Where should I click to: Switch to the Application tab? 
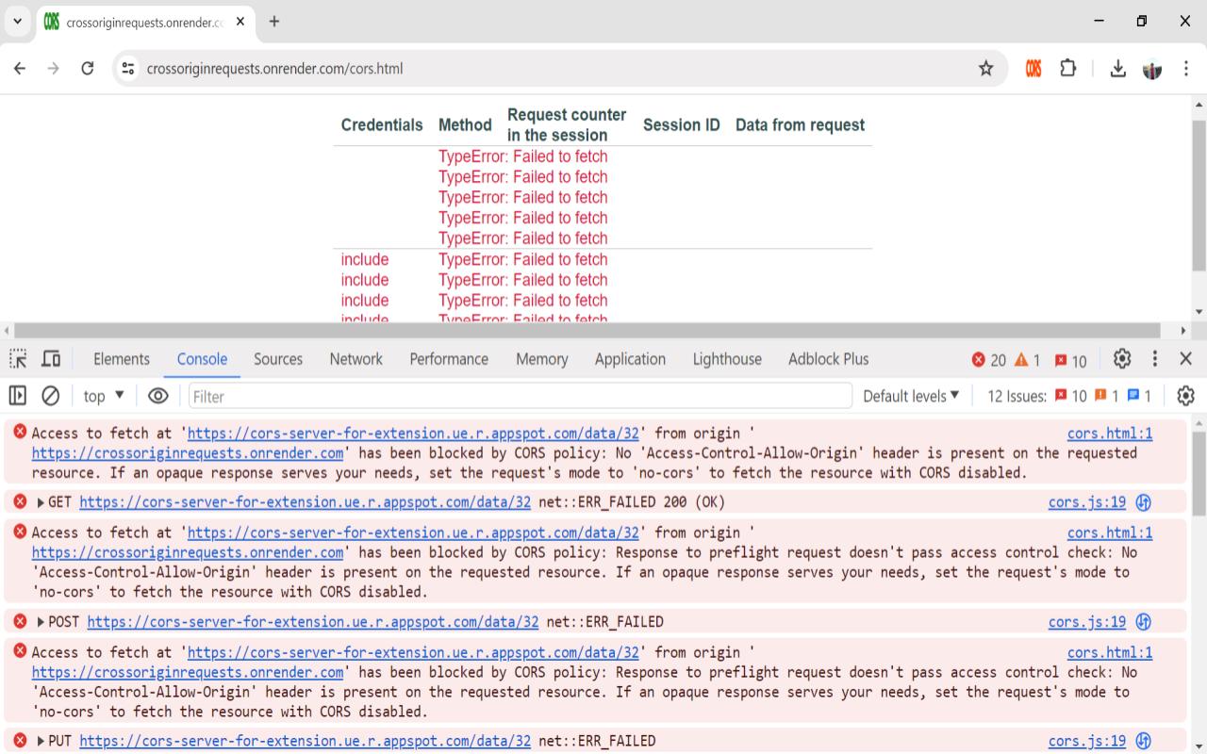(630, 359)
